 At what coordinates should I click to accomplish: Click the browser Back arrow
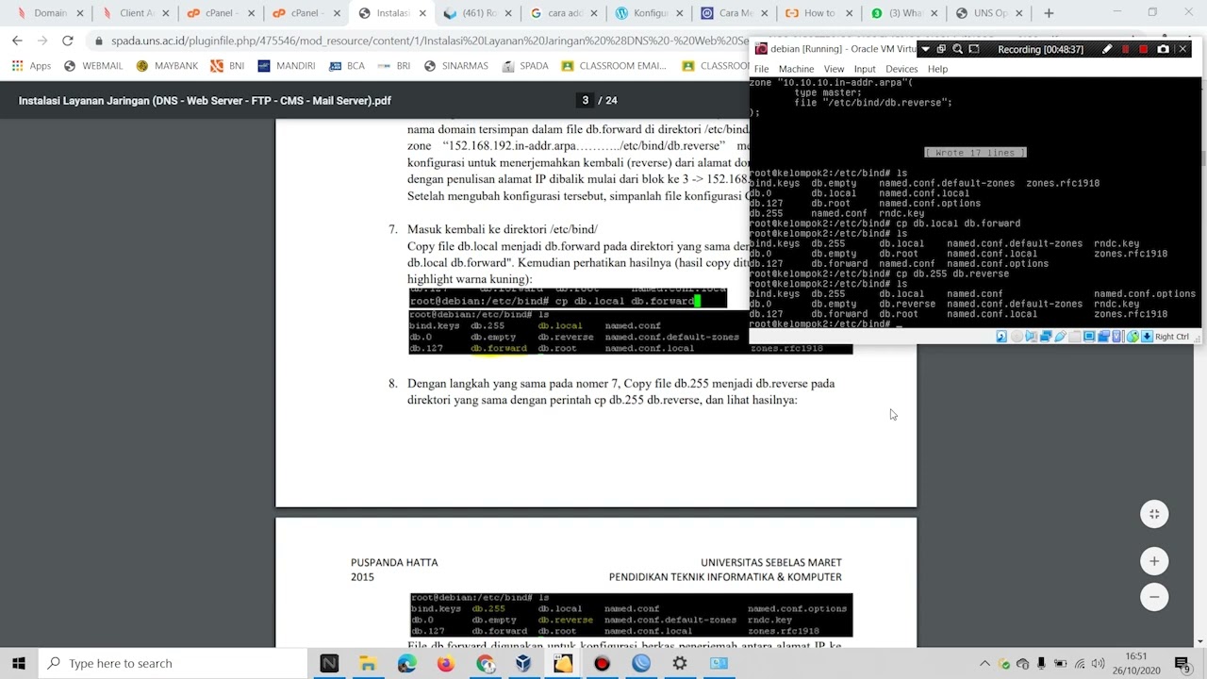coord(17,41)
